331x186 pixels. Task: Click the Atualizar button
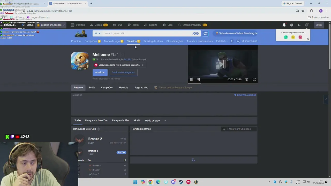pyautogui.click(x=100, y=72)
